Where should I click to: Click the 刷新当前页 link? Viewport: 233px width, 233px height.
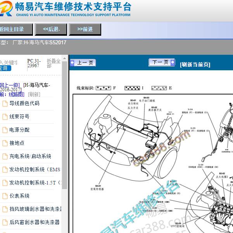pyautogui.click(x=195, y=64)
